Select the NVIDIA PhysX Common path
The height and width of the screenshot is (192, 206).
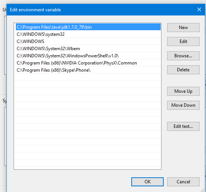pos(88,63)
